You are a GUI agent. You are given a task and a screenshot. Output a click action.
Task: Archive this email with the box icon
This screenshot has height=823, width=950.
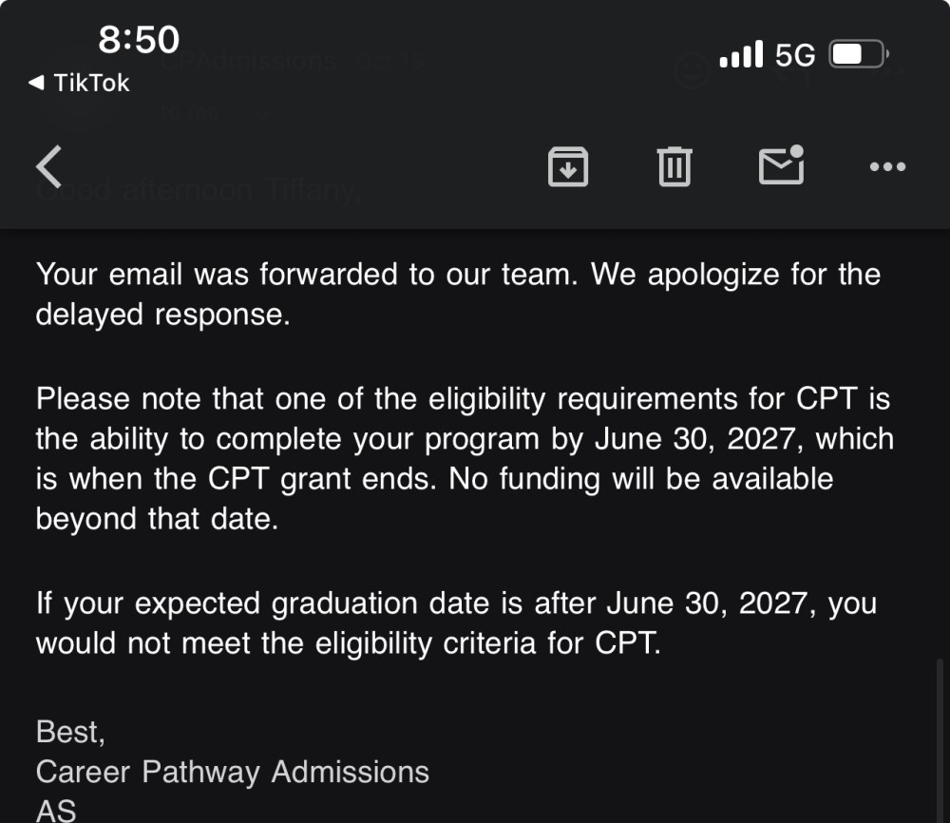click(x=568, y=167)
